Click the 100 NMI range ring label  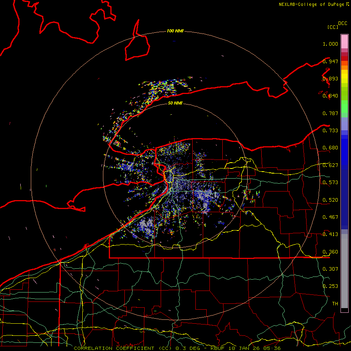pyautogui.click(x=175, y=31)
